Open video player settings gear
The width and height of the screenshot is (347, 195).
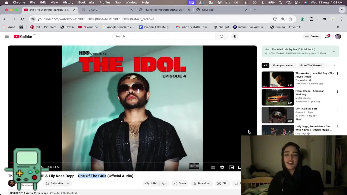[x=222, y=167]
